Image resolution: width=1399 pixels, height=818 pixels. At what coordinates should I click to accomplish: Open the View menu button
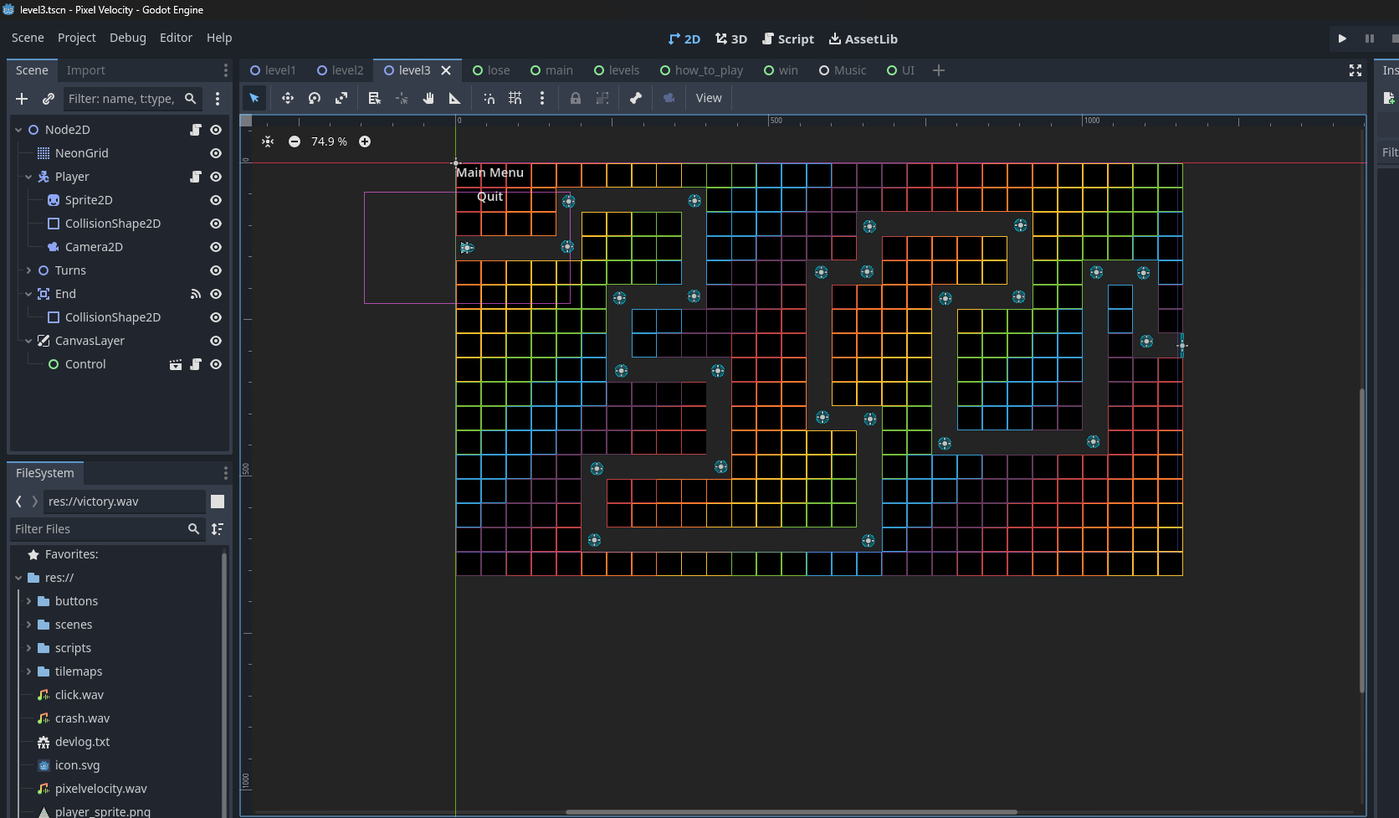[708, 98]
